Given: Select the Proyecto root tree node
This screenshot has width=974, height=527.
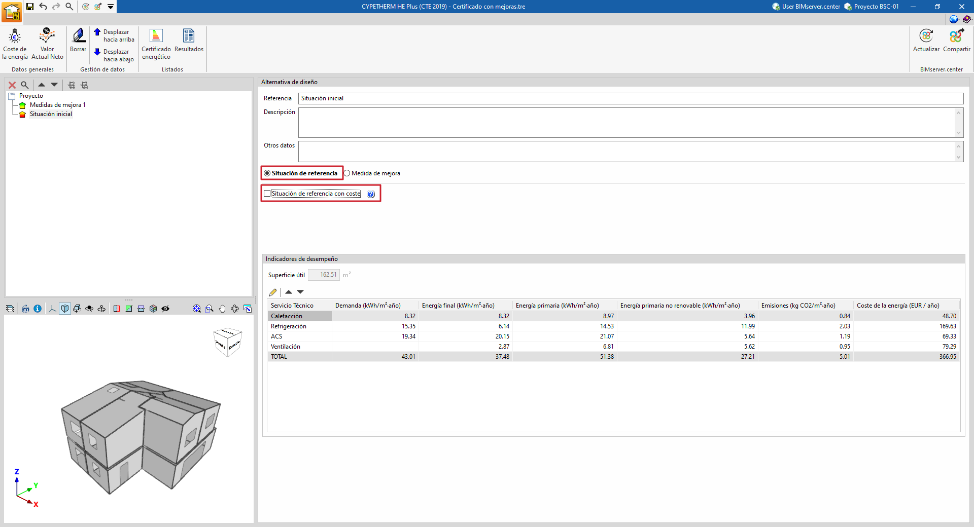Looking at the screenshot, I should [31, 96].
